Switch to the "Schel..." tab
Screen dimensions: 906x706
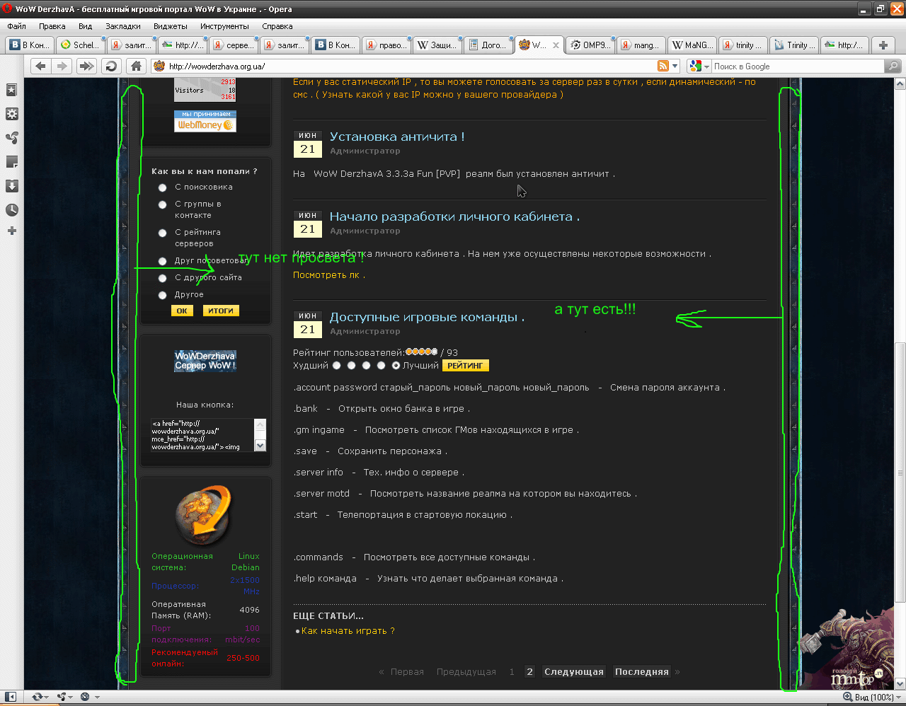(81, 45)
